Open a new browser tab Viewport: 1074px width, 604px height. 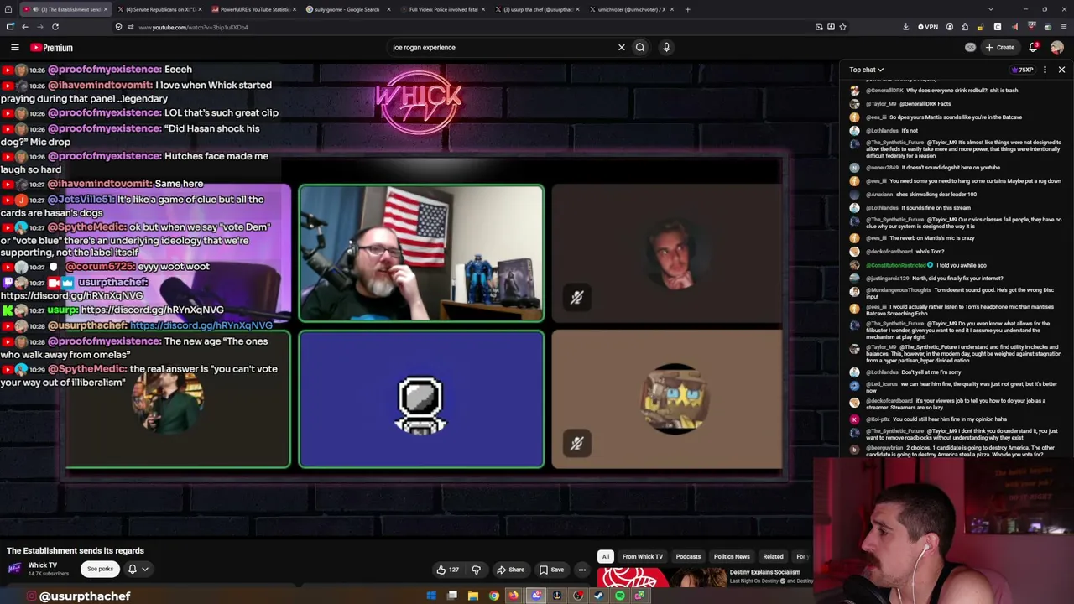pos(687,9)
